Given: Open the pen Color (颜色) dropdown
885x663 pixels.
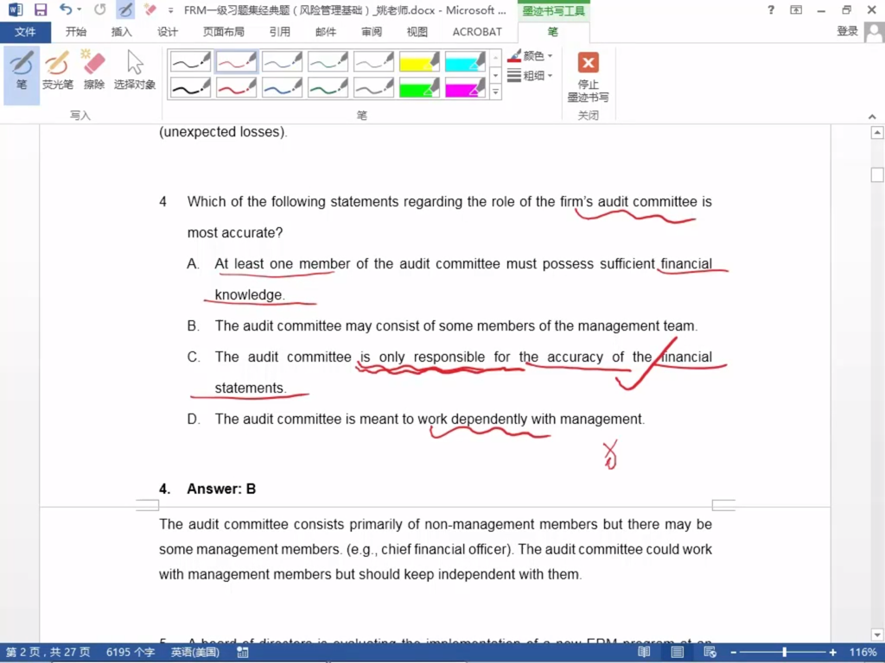Looking at the screenshot, I should click(x=531, y=56).
